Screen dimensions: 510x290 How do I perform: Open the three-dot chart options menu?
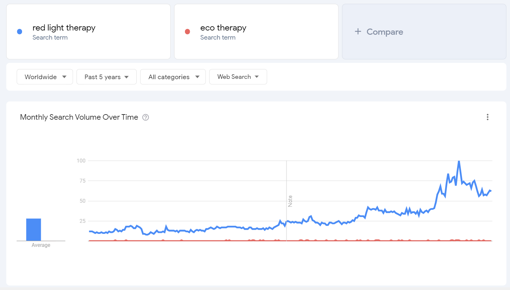pos(487,117)
